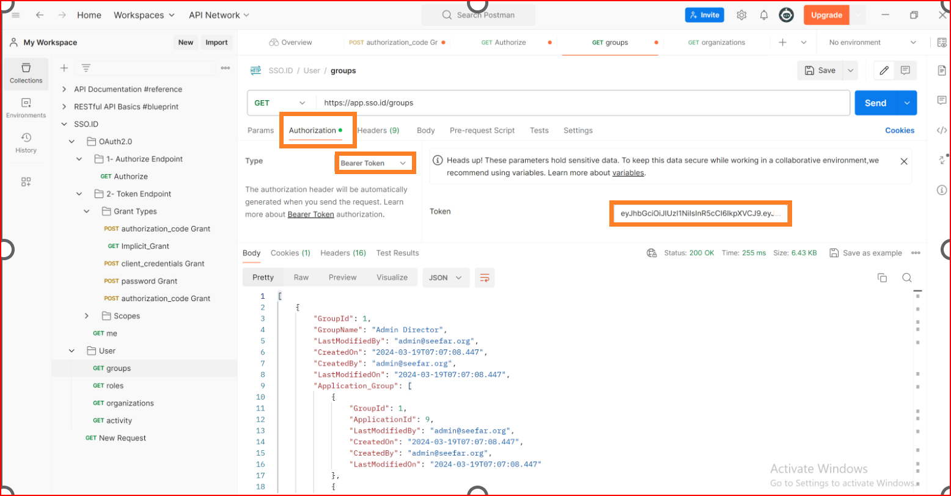Click the request URL field

pos(582,103)
